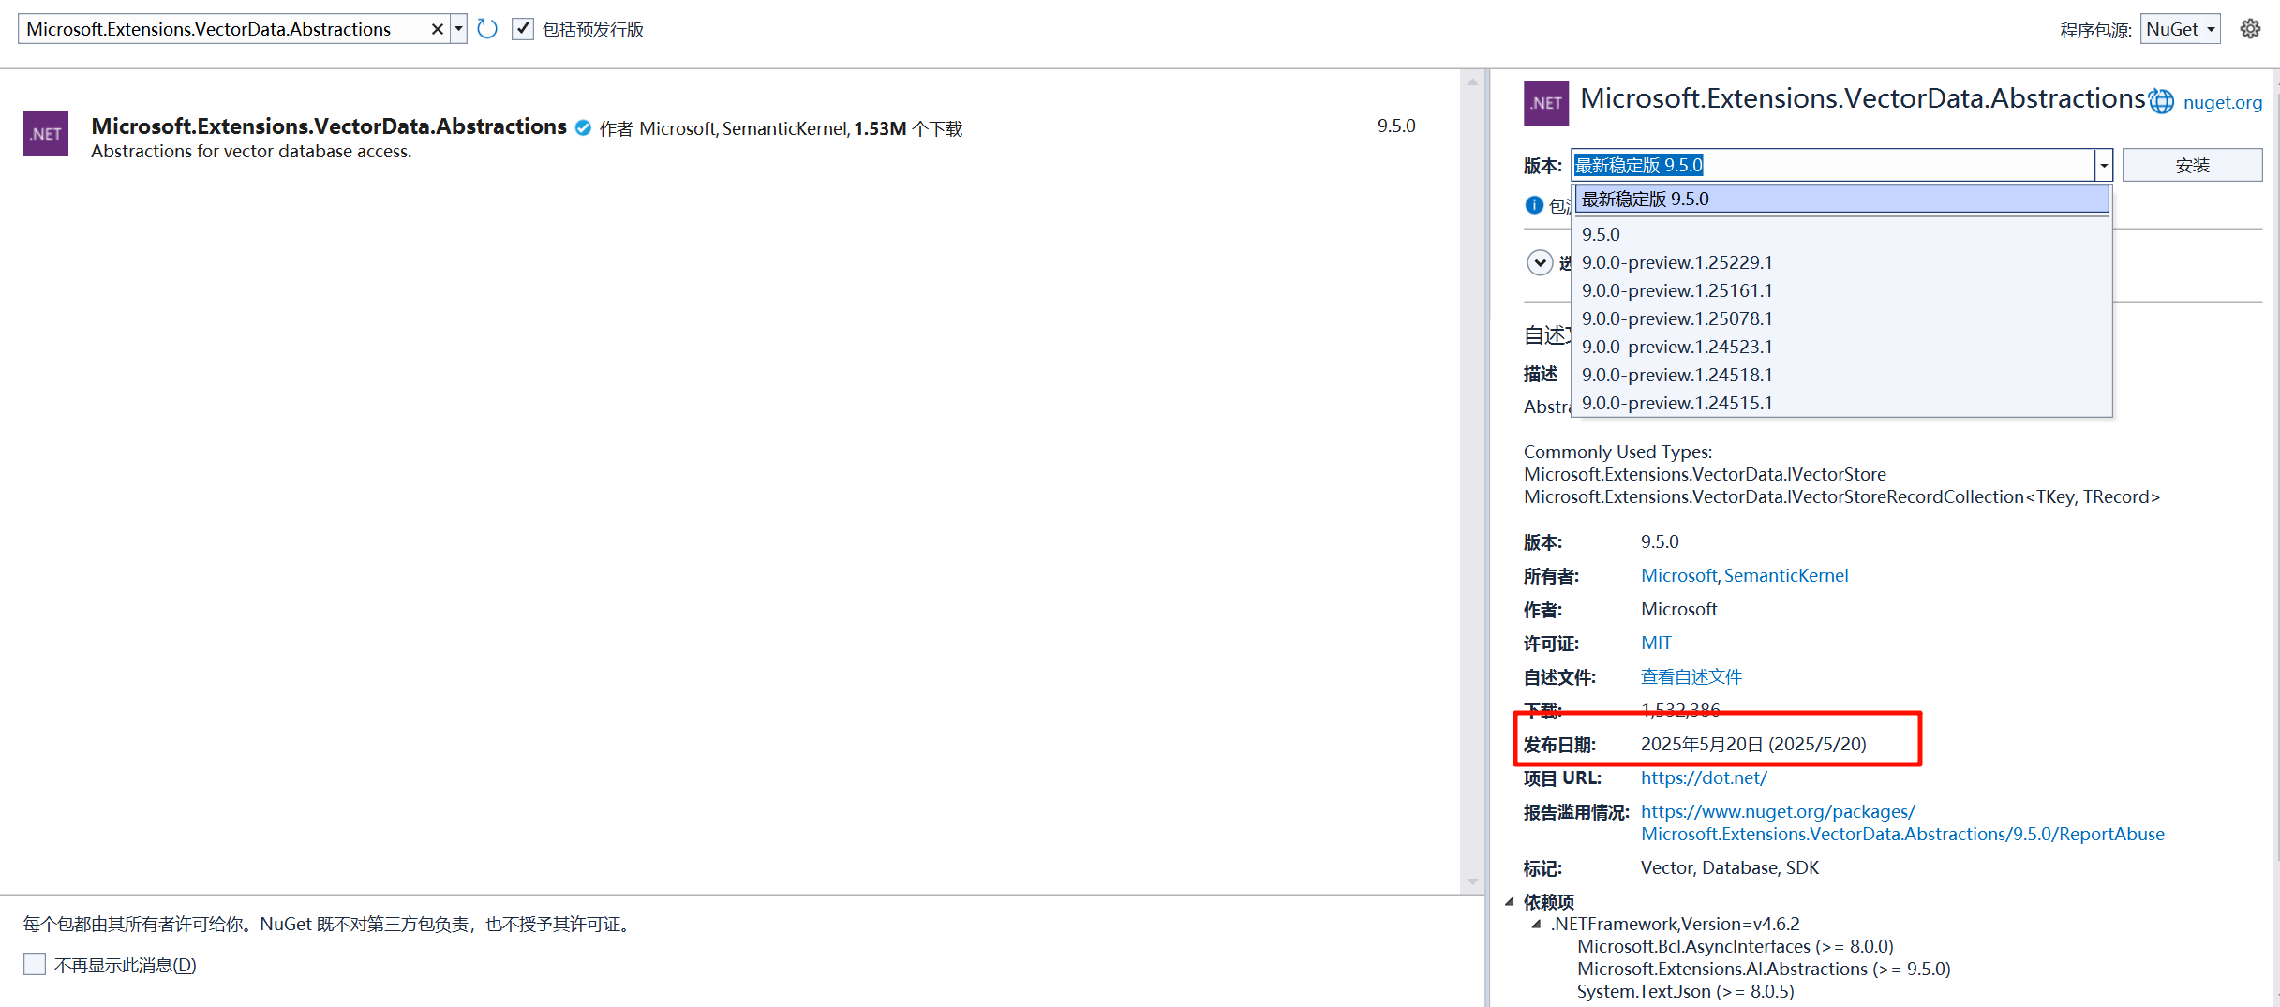Select version 9.0.0-preview.1.25229.1 from the list
Screen dimensions: 2280x1007
1676,262
